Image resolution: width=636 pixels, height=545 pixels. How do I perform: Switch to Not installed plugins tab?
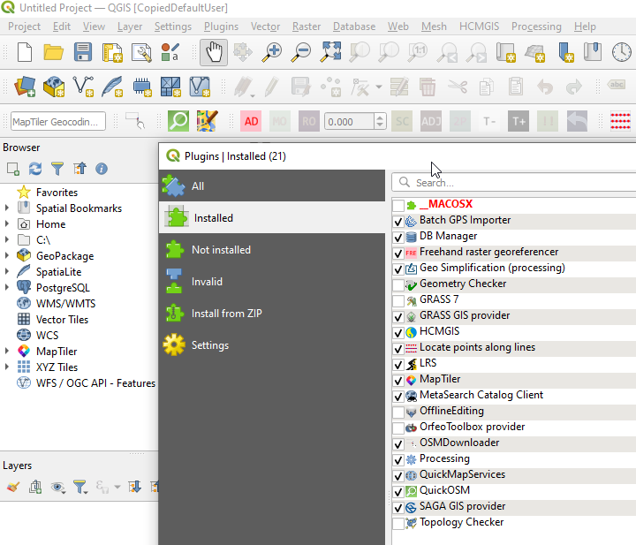272,250
